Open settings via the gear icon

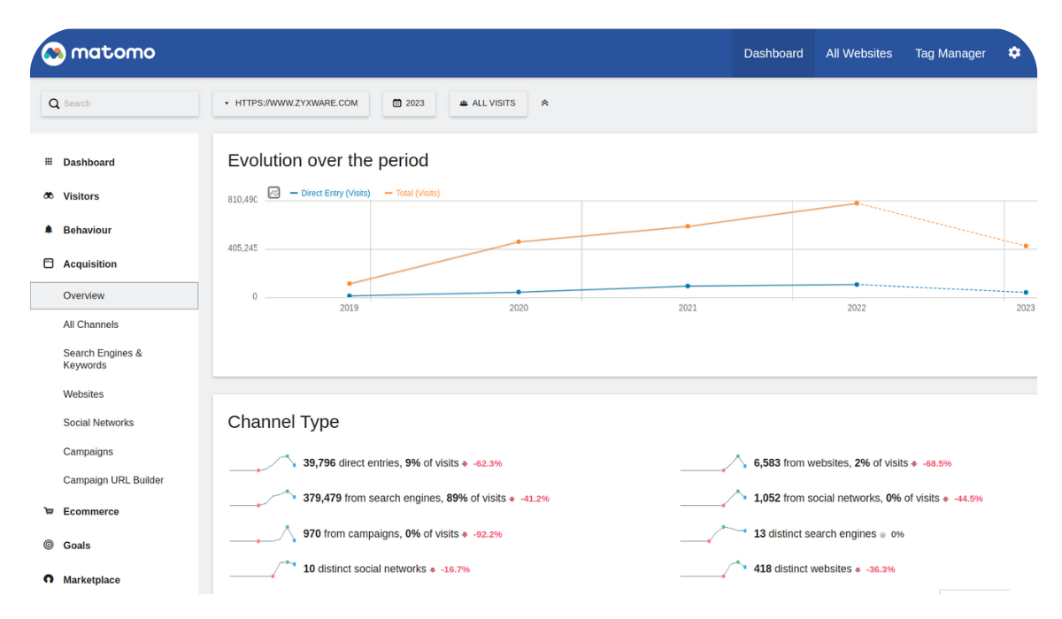pos(1014,53)
